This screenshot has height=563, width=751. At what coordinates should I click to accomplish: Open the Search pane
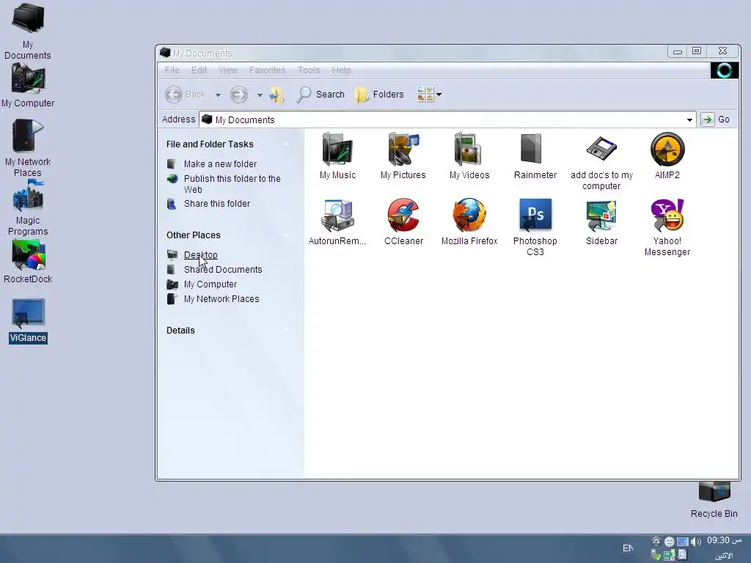[x=320, y=95]
